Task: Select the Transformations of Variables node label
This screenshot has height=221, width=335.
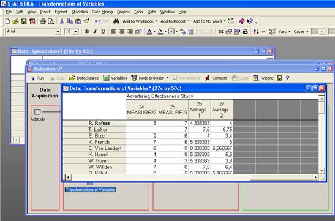Action: click(x=90, y=190)
